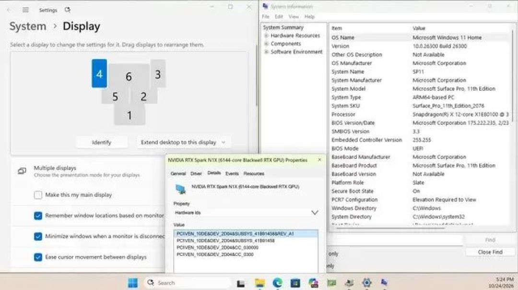The image size is (518, 290).
Task: Open the File menu in System Information
Action: coord(266,16)
